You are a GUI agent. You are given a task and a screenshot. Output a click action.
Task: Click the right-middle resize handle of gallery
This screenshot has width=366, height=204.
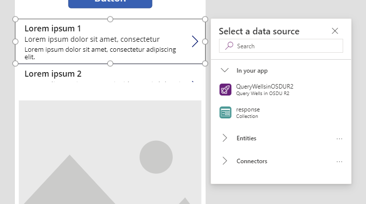[x=205, y=41]
